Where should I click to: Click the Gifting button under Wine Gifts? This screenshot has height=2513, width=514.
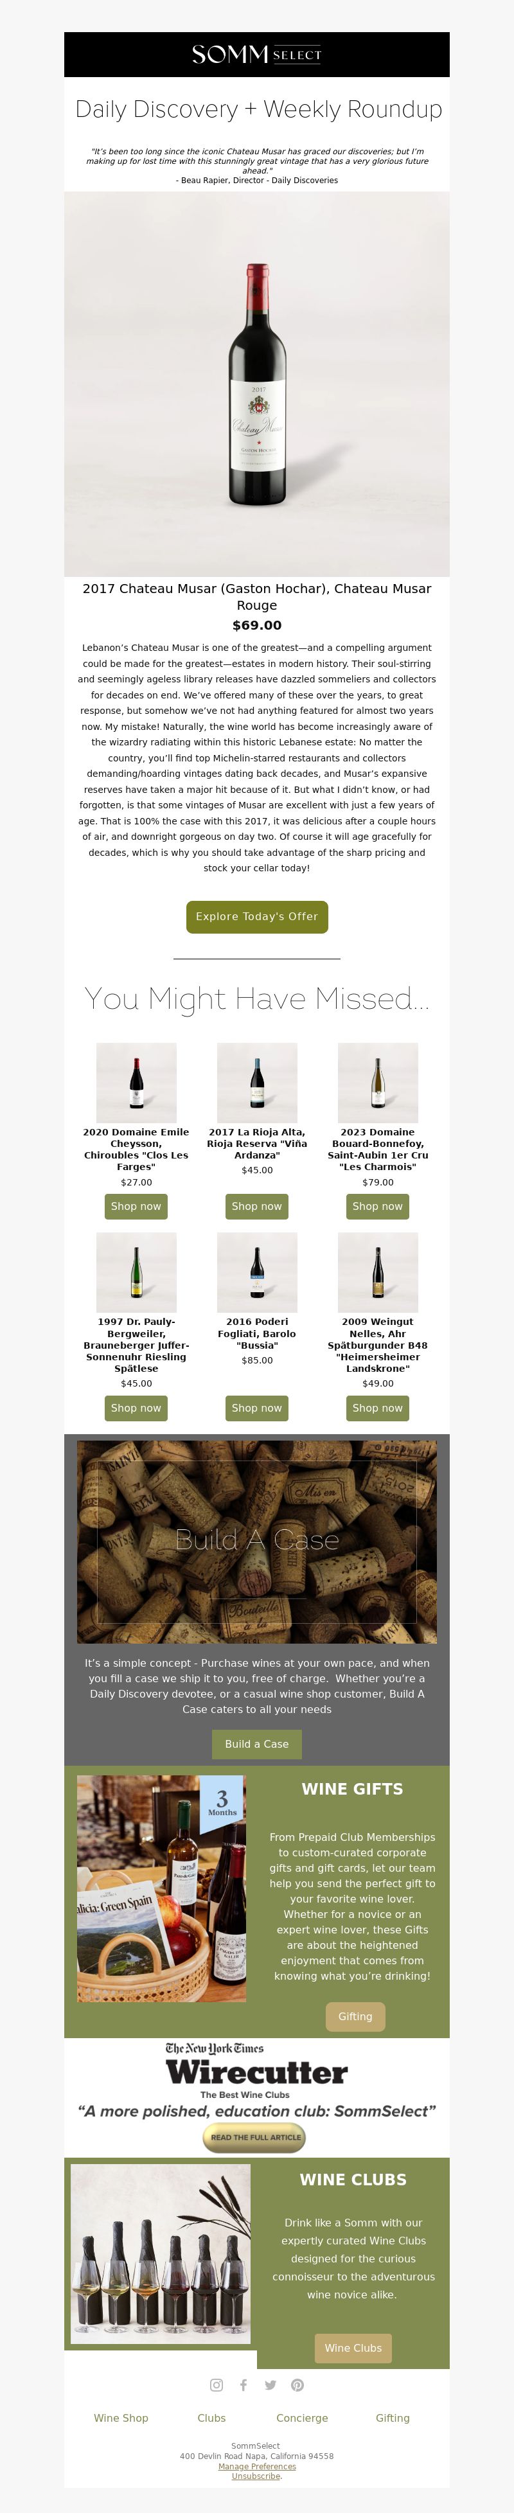pos(355,2016)
